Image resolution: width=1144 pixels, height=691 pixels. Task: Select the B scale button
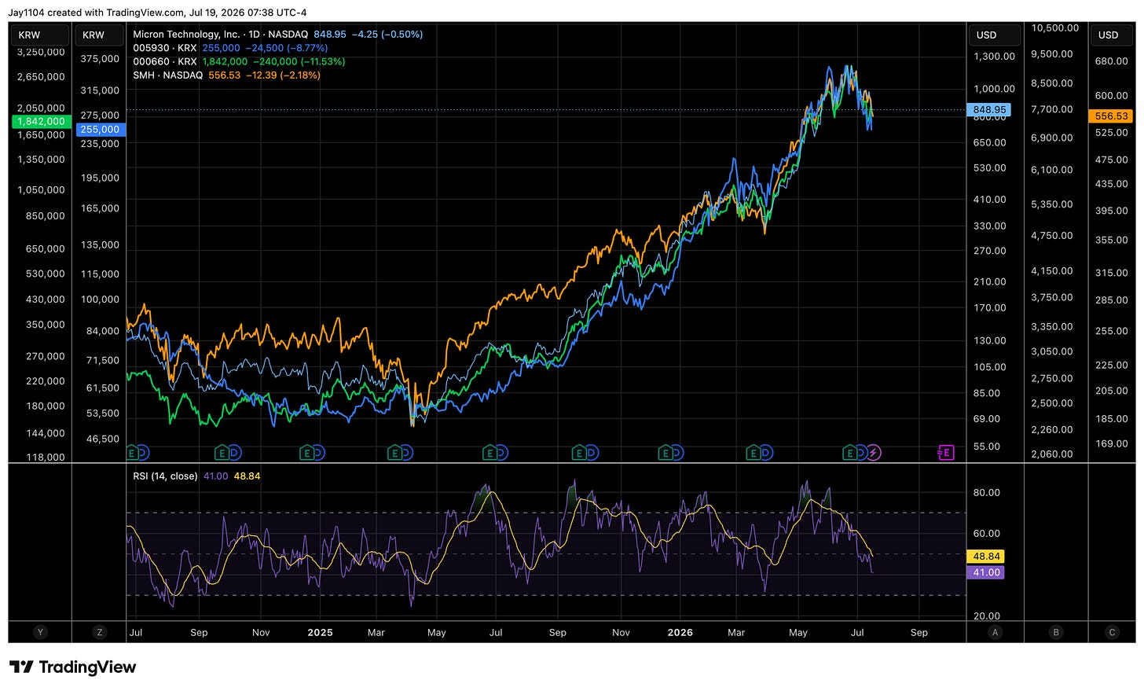(x=1056, y=632)
